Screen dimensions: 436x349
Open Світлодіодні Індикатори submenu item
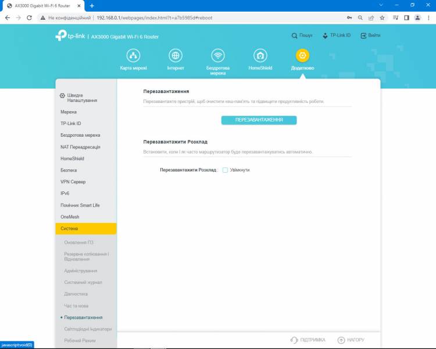88,329
